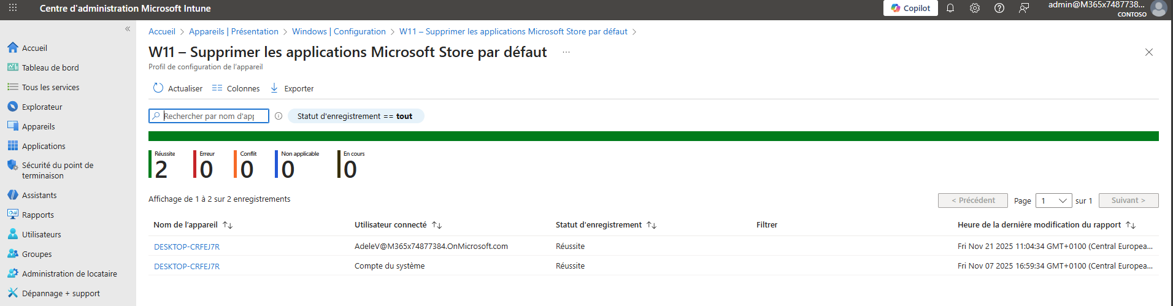Open the Statut d'enregistrement filter pill
The width and height of the screenshot is (1173, 306).
(x=355, y=116)
